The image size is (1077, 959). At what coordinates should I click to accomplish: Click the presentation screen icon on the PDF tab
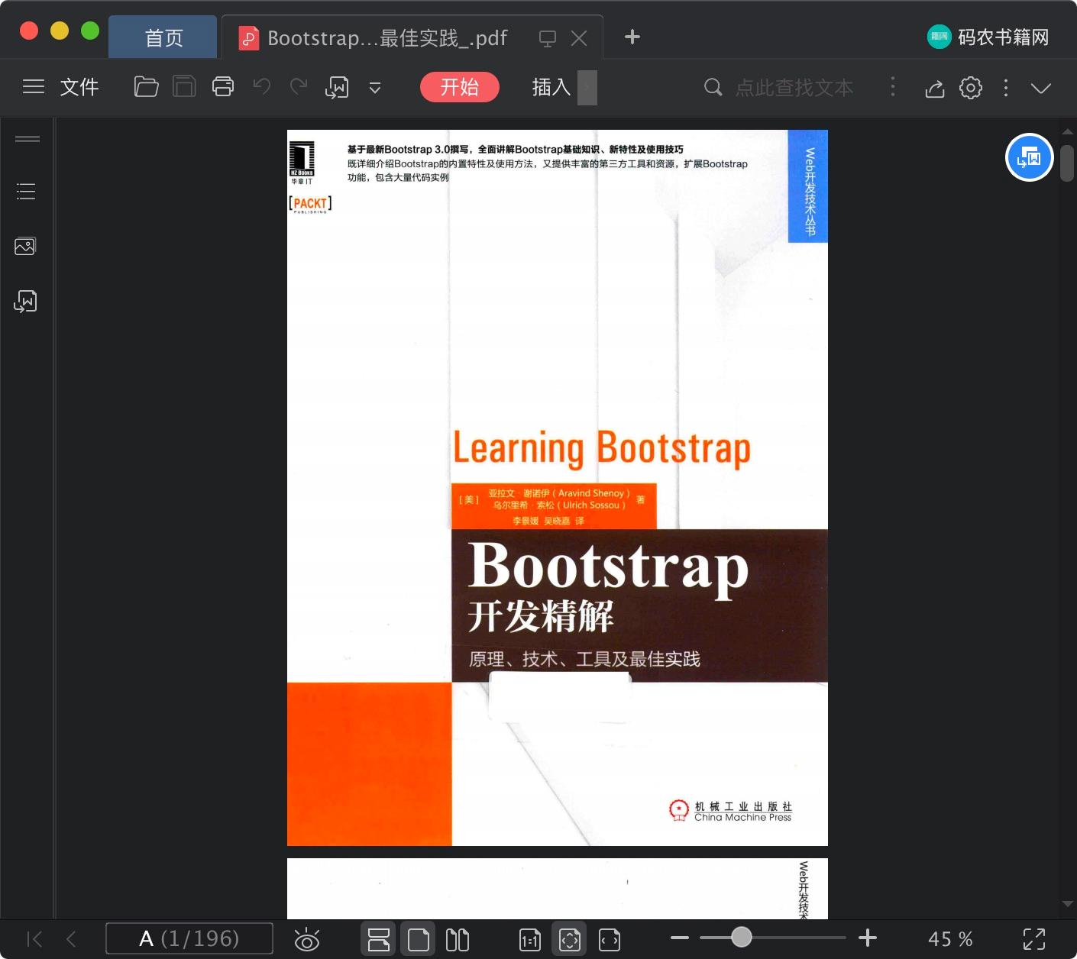[x=548, y=38]
